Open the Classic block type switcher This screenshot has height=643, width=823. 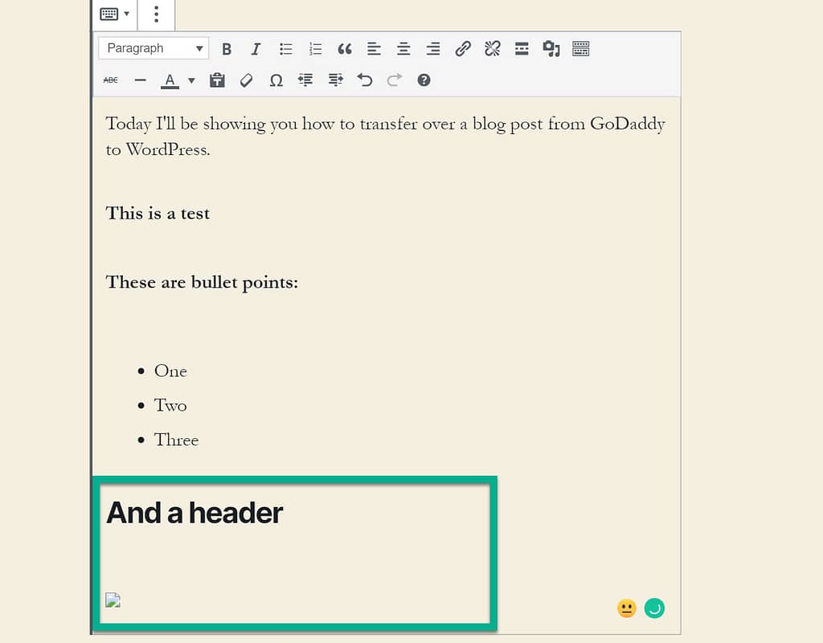[x=114, y=14]
